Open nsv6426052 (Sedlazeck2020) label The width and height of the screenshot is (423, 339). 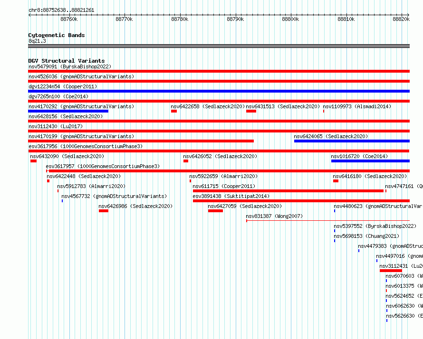coord(220,156)
